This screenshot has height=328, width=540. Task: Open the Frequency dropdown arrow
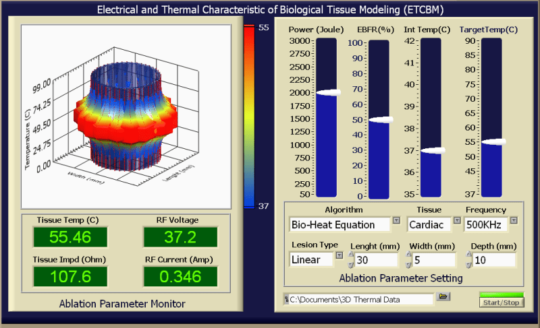click(x=514, y=220)
